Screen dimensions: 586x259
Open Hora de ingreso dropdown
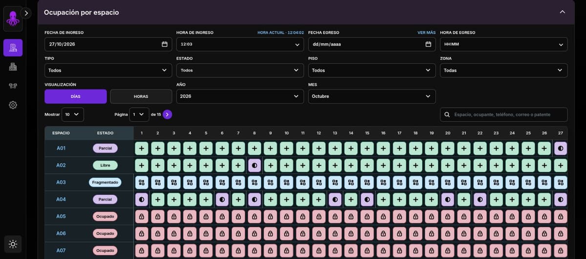(x=240, y=44)
